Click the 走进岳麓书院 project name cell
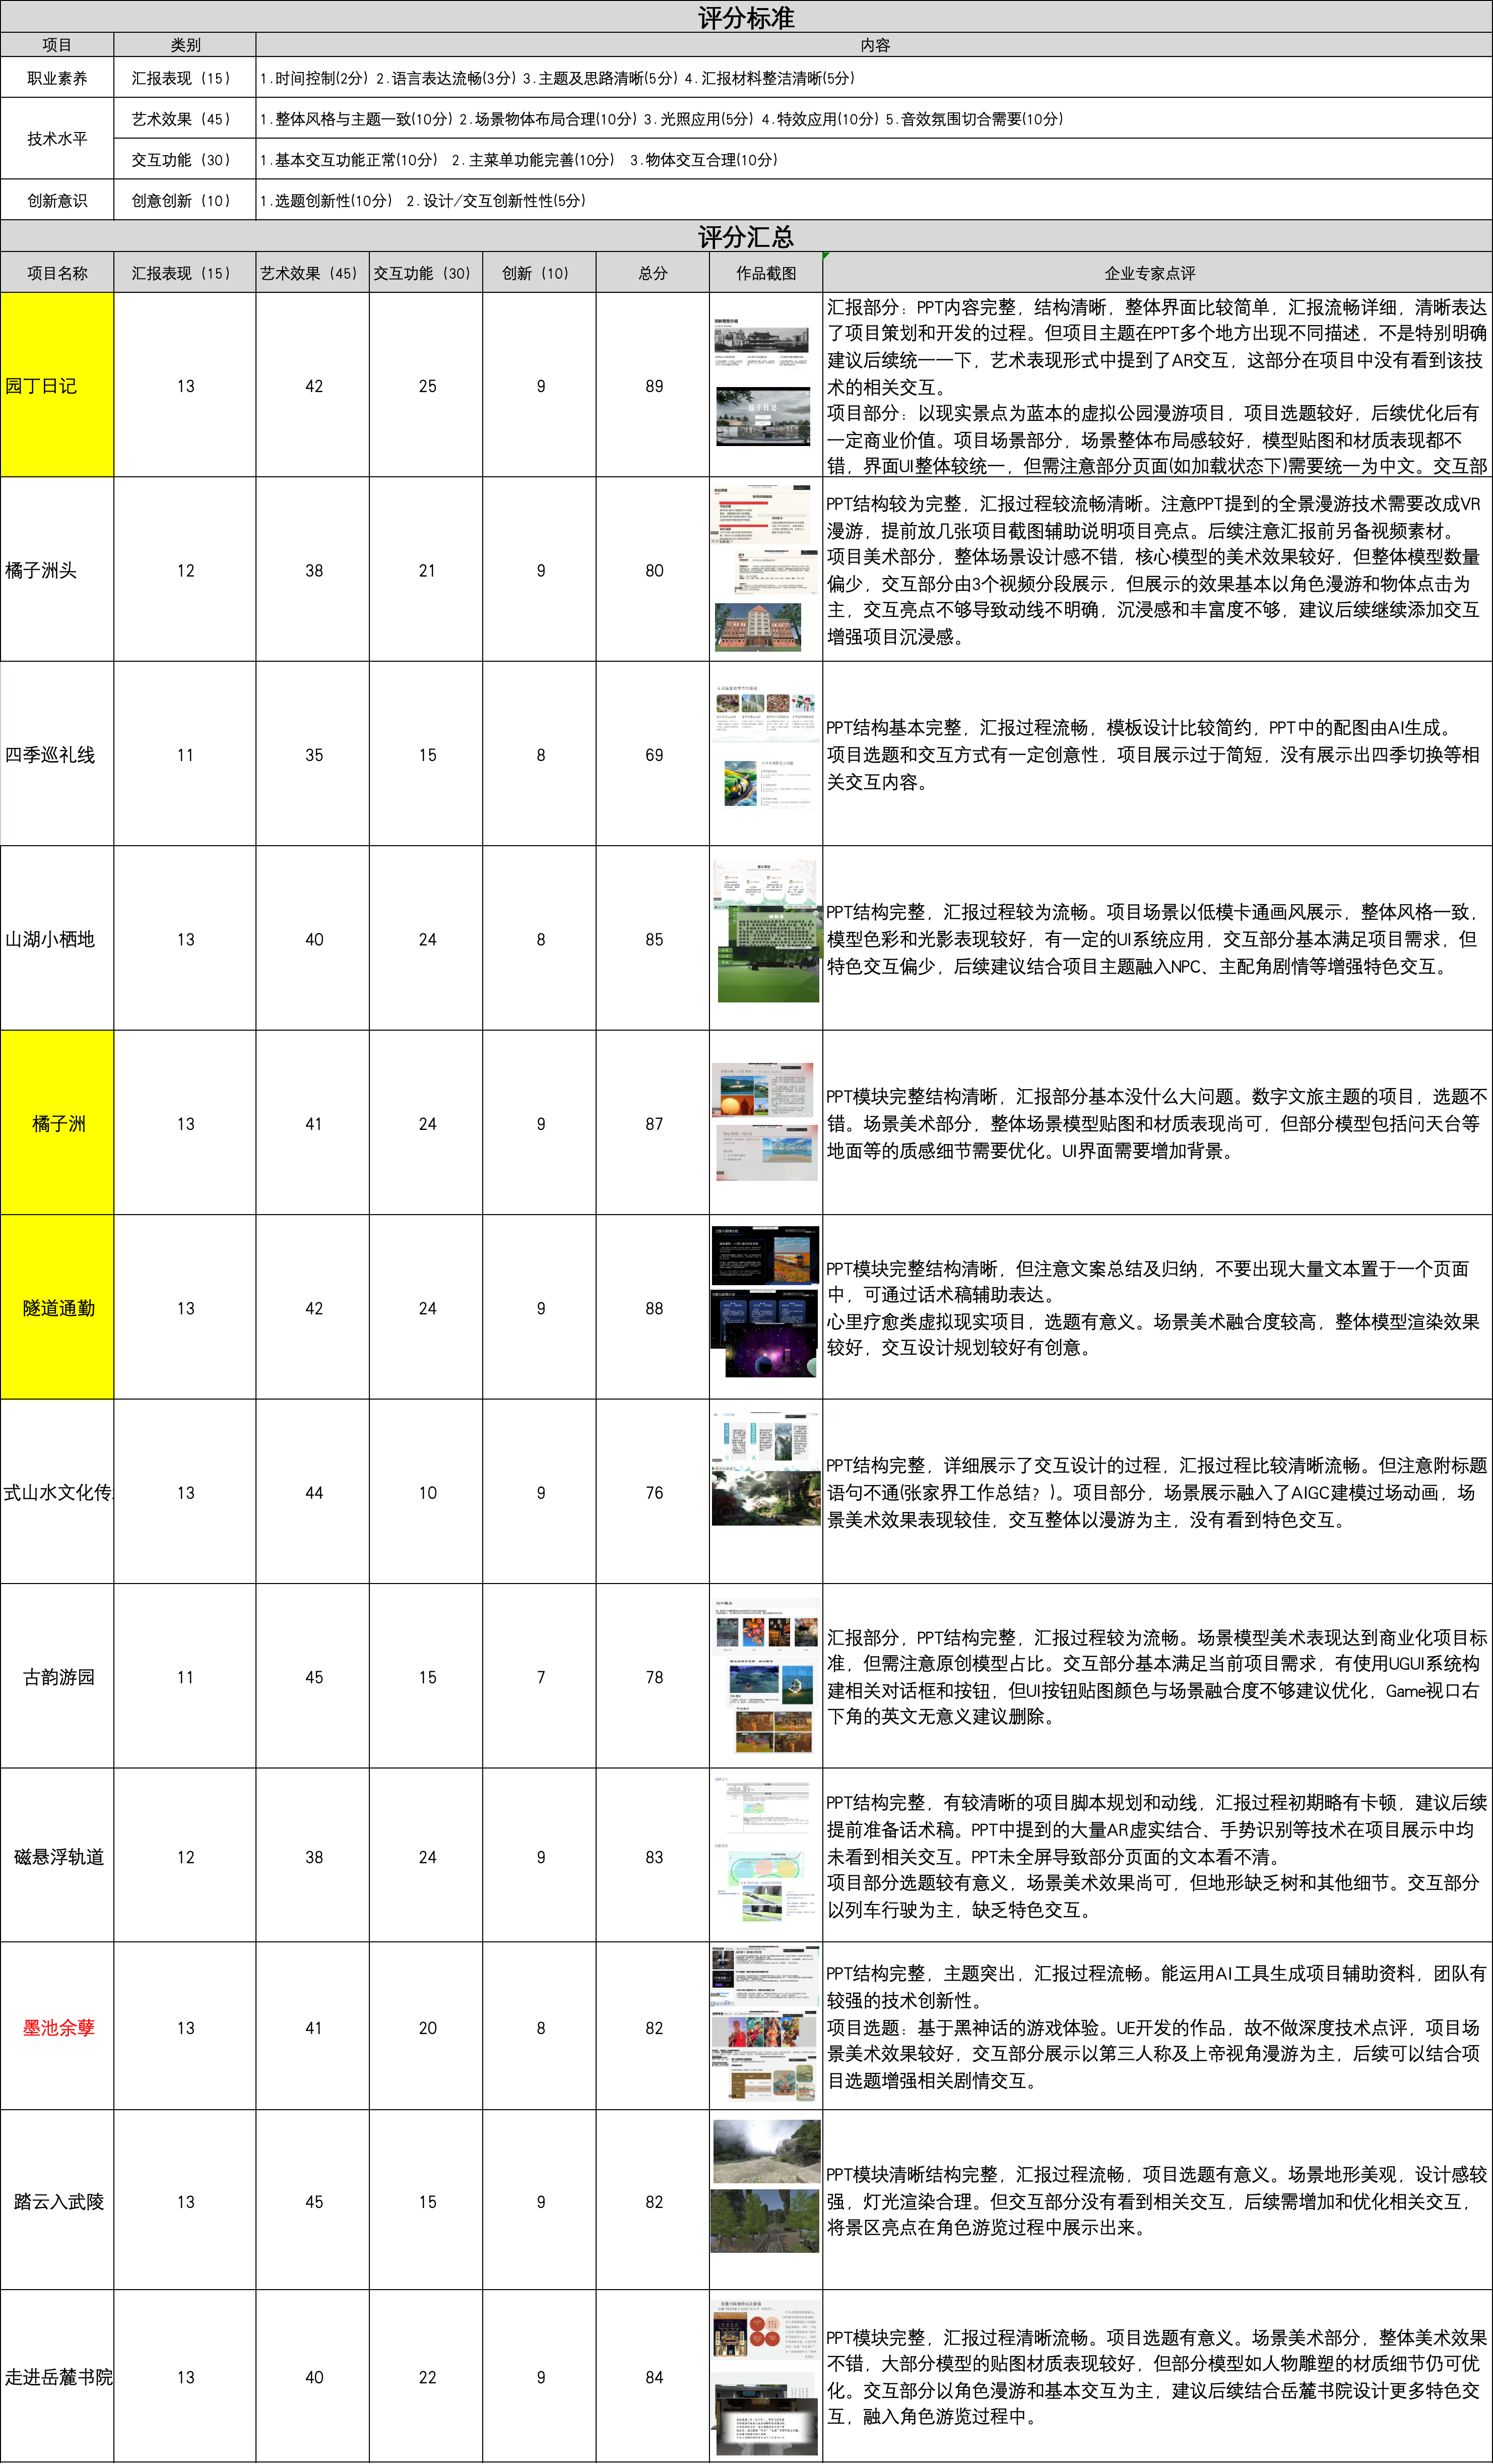Screen dimensions: 1493x2464 click(57, 2376)
